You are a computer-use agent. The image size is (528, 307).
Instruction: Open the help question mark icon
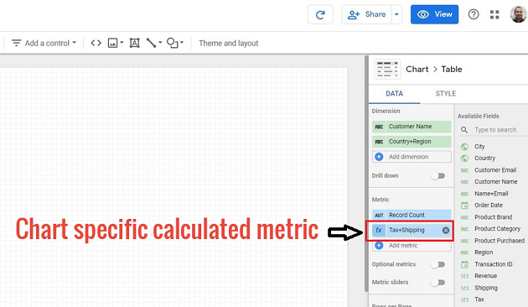coord(474,14)
